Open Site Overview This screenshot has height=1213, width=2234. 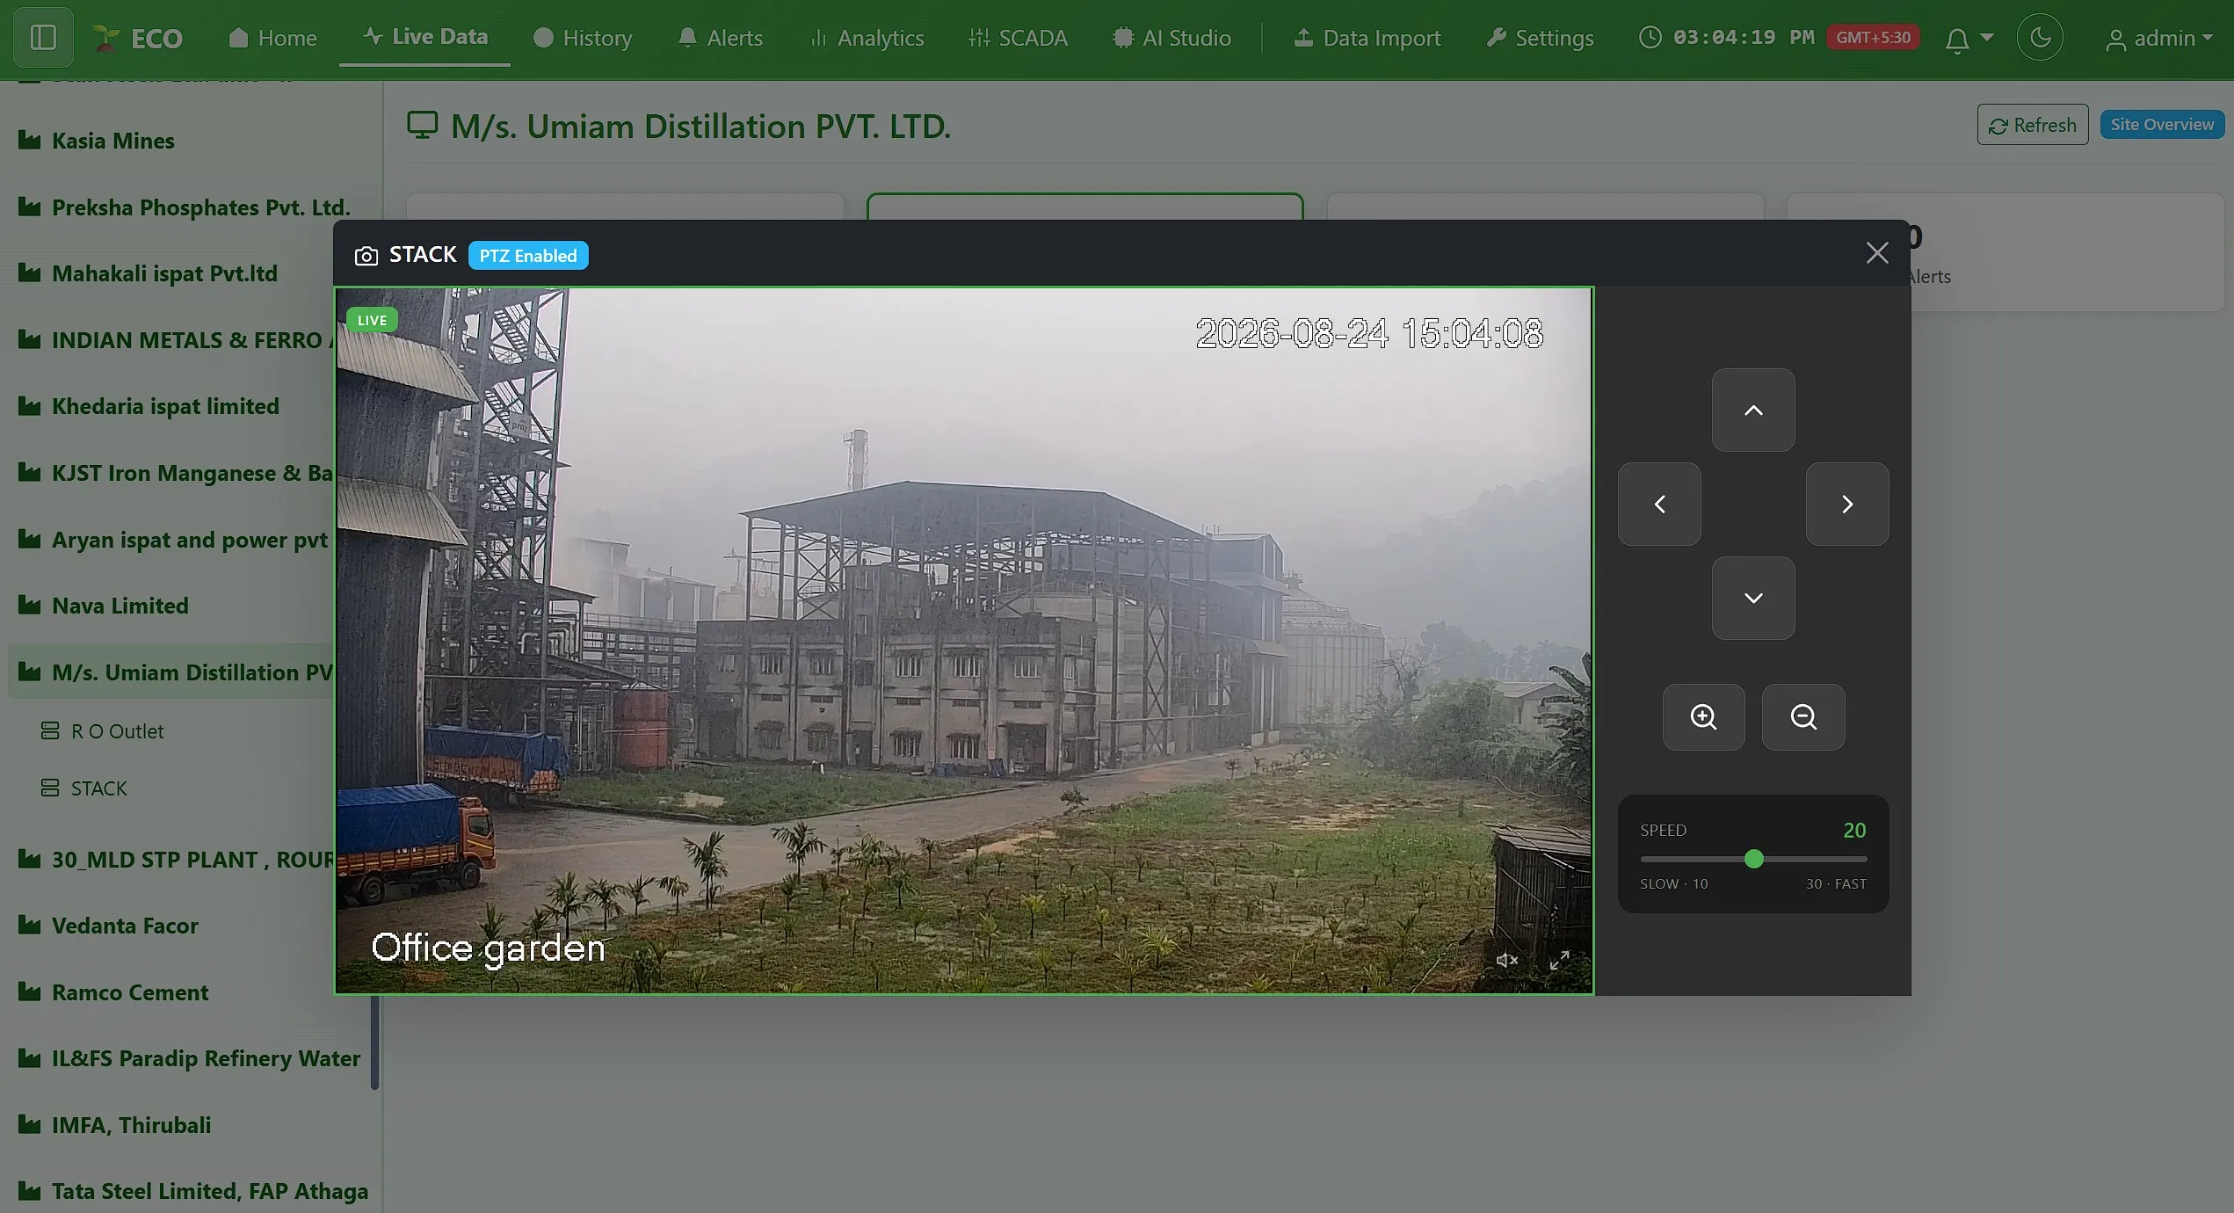pyautogui.click(x=2162, y=124)
